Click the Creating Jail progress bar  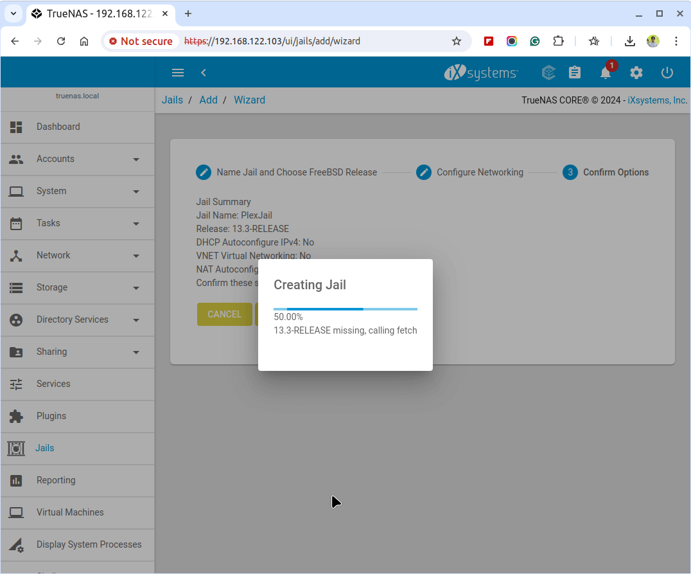(345, 309)
